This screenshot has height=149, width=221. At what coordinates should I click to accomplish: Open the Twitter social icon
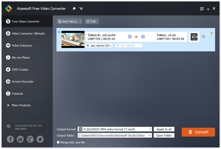pos(40,139)
